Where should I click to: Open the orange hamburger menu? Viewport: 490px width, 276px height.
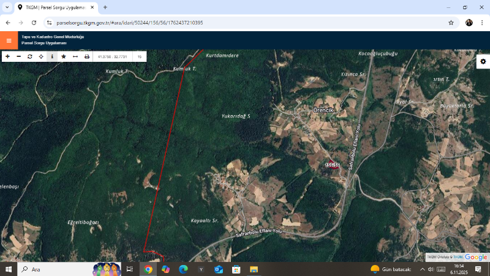9,40
